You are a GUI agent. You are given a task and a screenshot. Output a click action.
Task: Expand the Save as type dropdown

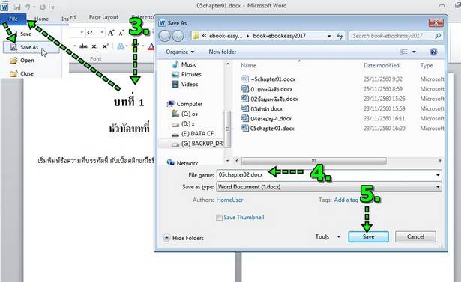click(438, 187)
